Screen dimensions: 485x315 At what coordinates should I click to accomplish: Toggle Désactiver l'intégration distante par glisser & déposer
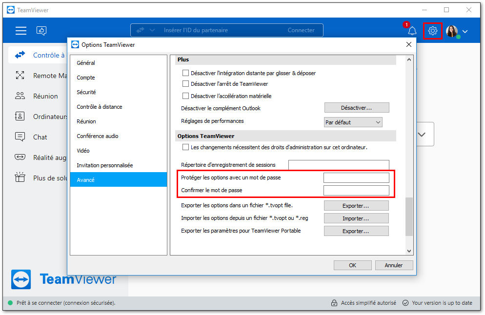click(x=185, y=73)
